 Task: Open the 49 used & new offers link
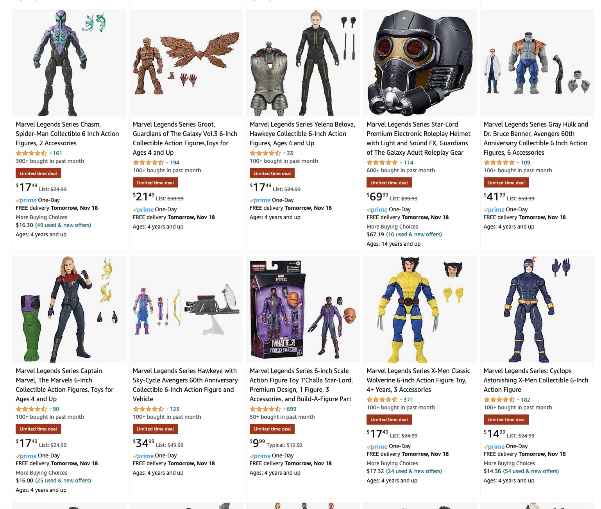[x=63, y=225]
